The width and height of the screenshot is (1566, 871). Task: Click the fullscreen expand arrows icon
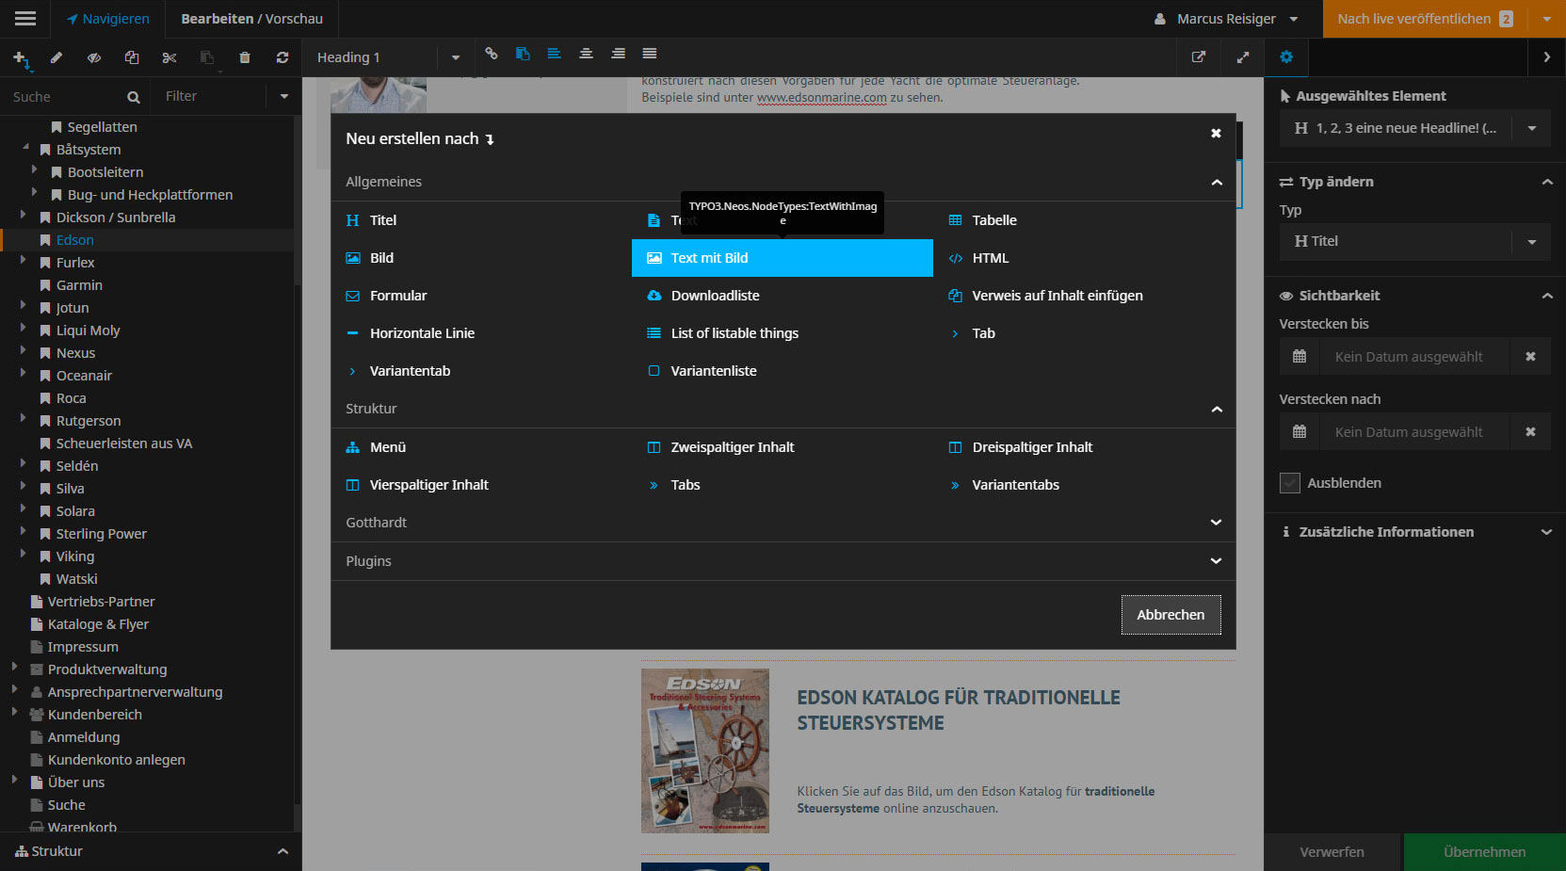tap(1243, 57)
